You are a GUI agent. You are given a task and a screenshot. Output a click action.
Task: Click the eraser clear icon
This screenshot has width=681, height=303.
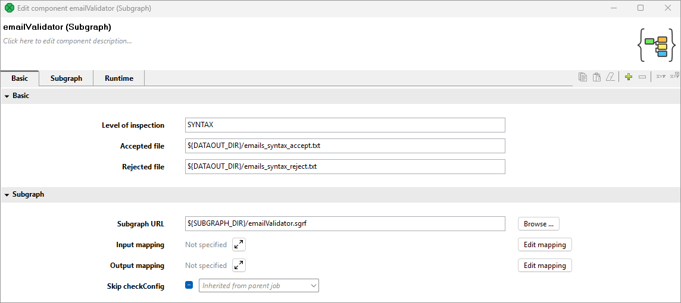pyautogui.click(x=610, y=77)
